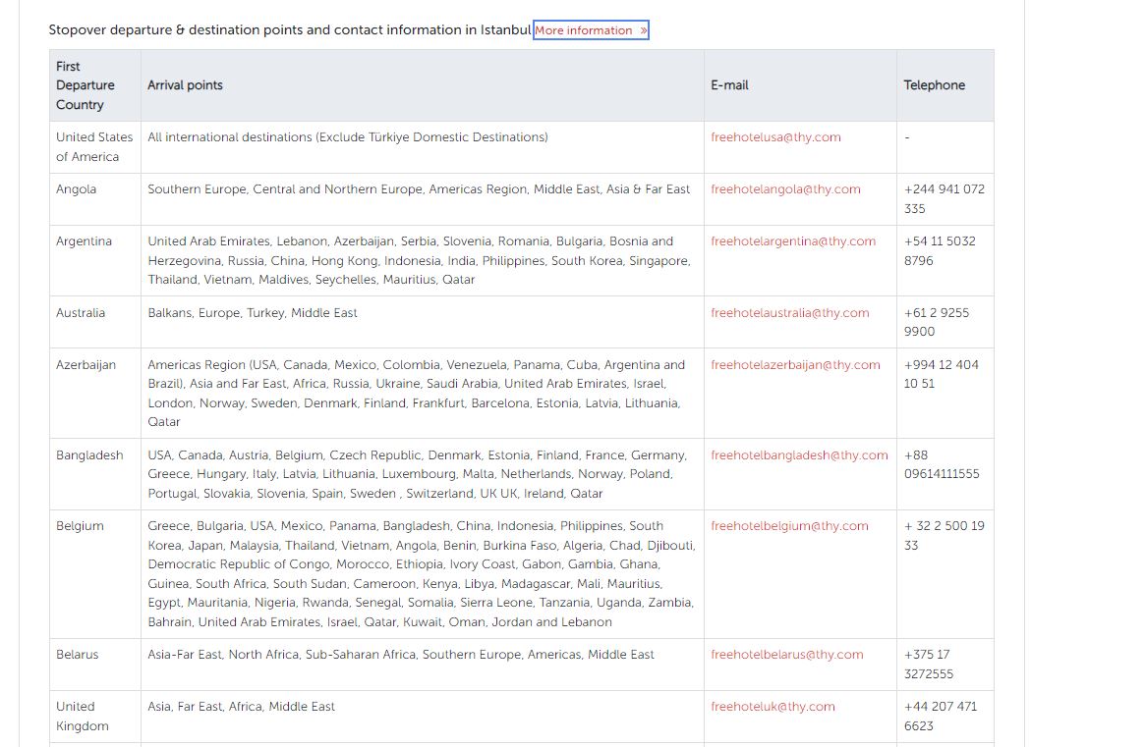Screen dimensions: 1145x747
Task: Click the Stopover departure & destination points heading
Action: 290,30
